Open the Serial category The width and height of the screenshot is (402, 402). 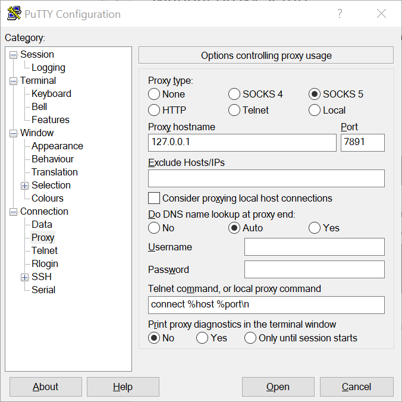pyautogui.click(x=43, y=290)
